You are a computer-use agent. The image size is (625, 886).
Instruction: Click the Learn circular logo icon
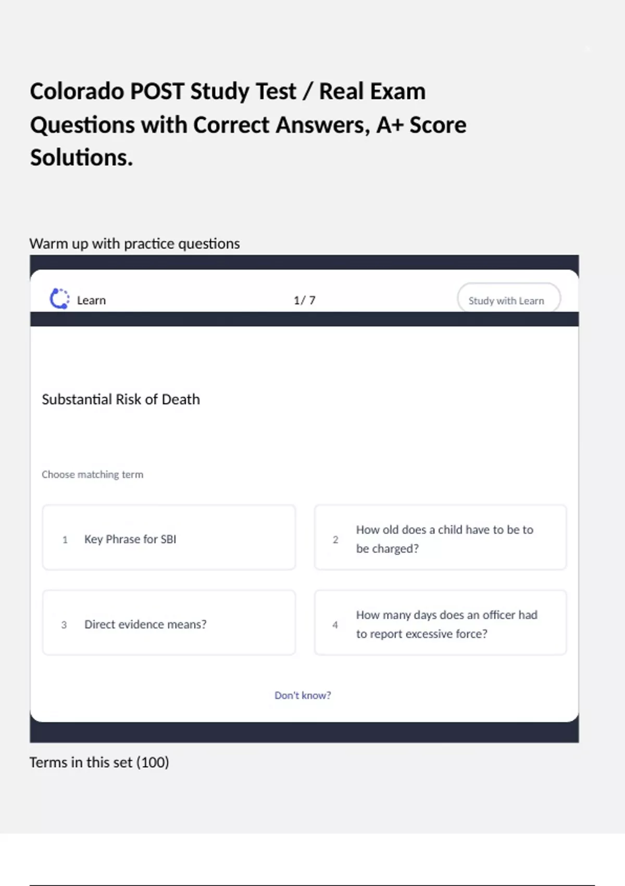coord(59,299)
